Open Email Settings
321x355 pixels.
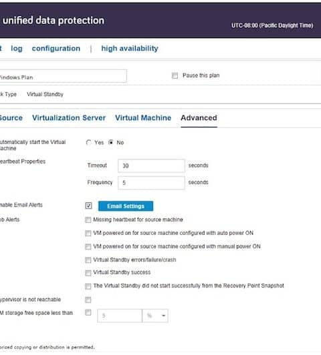coord(126,206)
